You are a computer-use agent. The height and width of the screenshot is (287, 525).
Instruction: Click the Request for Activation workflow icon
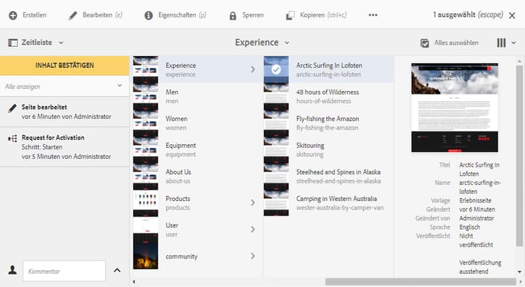(x=13, y=139)
